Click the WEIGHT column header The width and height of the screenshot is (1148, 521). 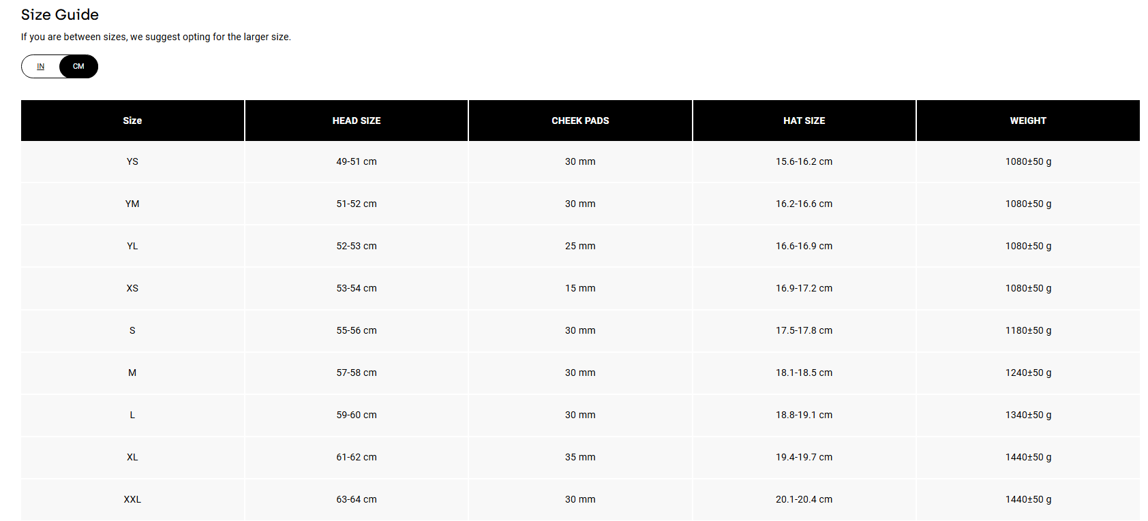[x=1027, y=121]
